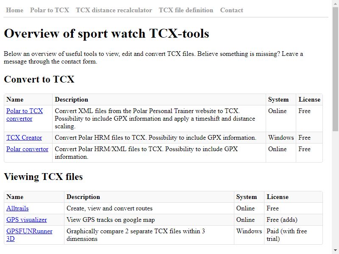Open the GPSFUNRunner 3D link
Viewport: 339px width, 254px height.
click(29, 235)
